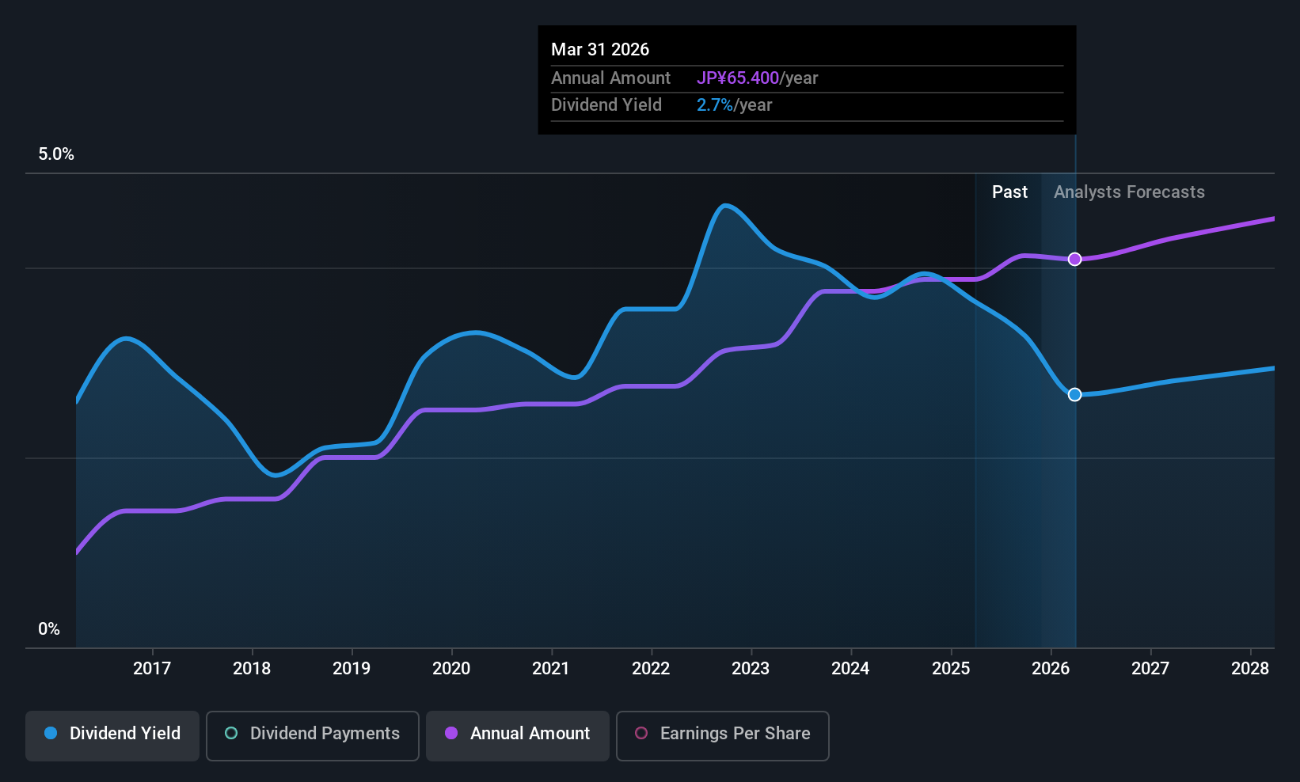1300x782 pixels.
Task: Toggle the Dividend Yield legend series
Action: (112, 734)
